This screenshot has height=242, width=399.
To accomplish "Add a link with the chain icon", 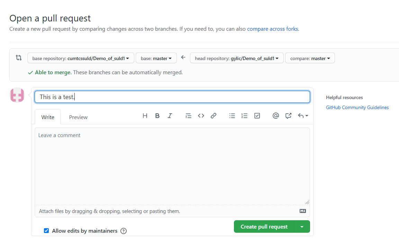I will [214, 116].
